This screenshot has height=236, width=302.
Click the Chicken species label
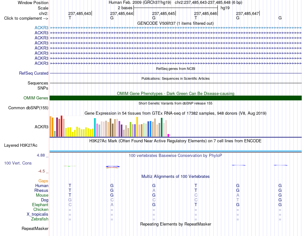(41, 209)
